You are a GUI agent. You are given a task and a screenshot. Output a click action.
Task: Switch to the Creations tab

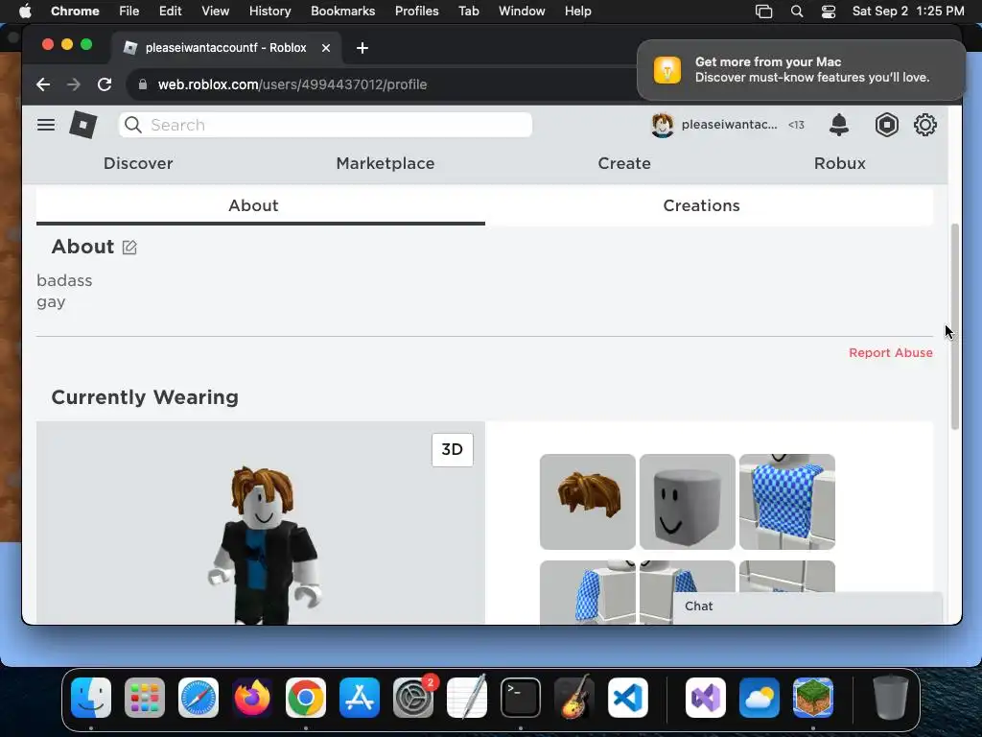tap(701, 205)
